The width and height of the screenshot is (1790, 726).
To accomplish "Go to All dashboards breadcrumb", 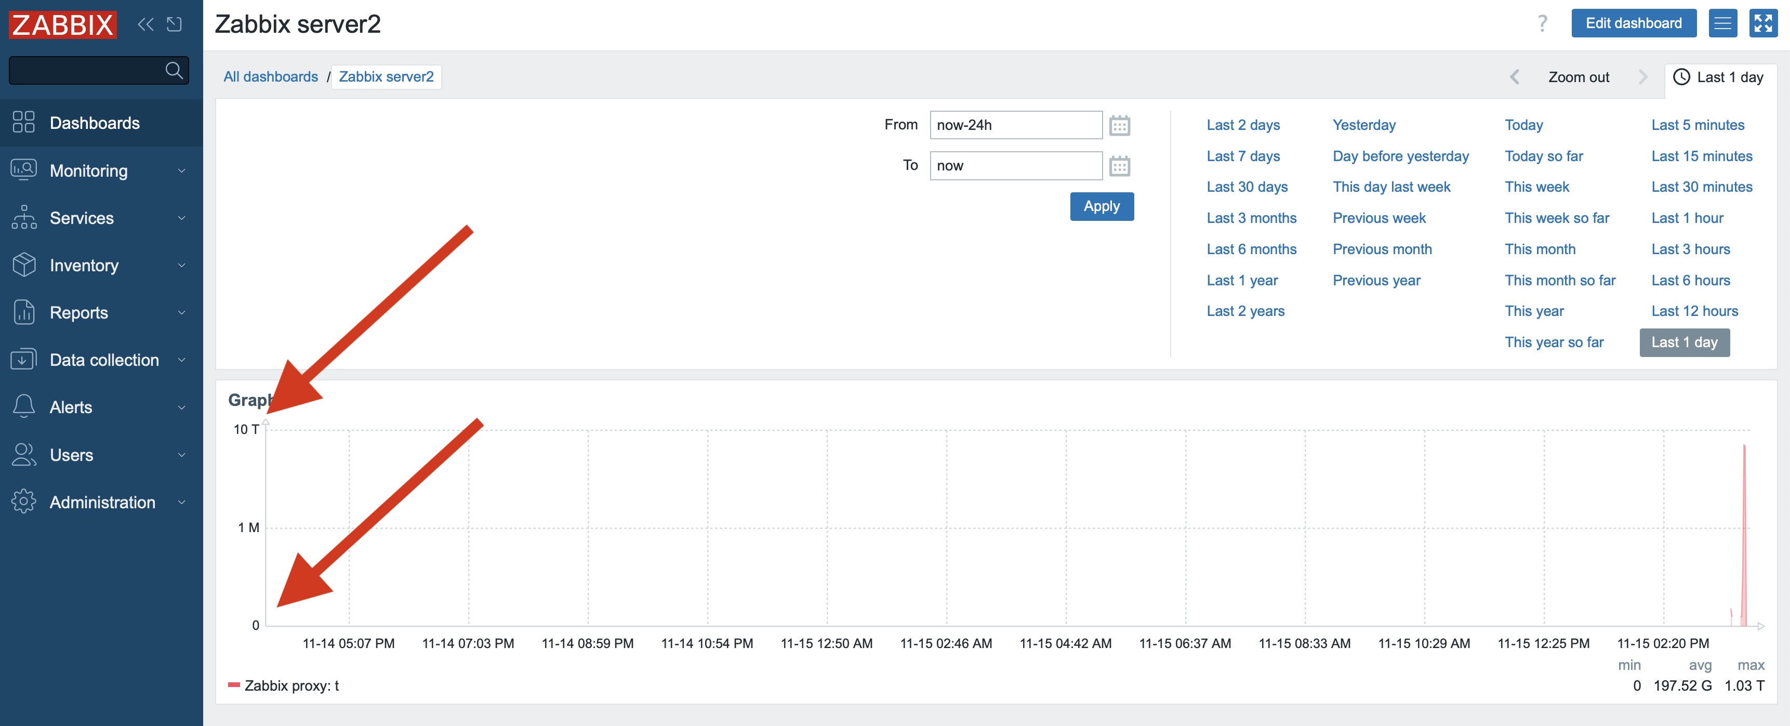I will pos(270,76).
